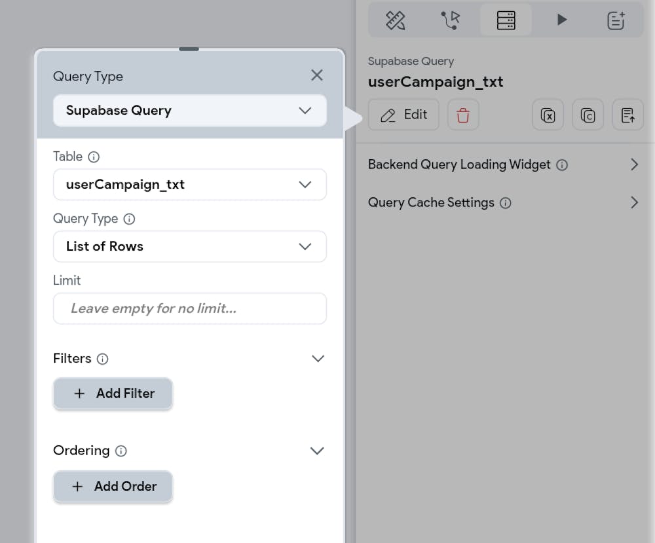The image size is (655, 543).
Task: Open the List of Rows dropdown
Action: click(189, 246)
